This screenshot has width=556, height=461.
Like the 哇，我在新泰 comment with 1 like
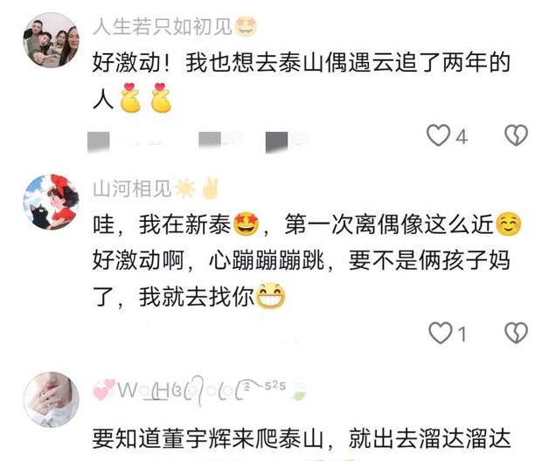[441, 333]
